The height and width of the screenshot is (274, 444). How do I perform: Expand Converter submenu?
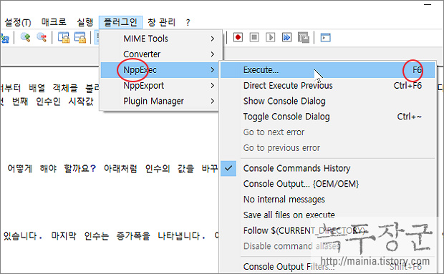[160, 54]
